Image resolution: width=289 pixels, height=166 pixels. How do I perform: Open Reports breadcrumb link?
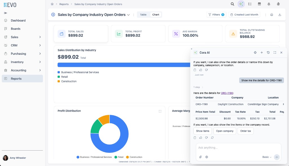[x=64, y=4]
